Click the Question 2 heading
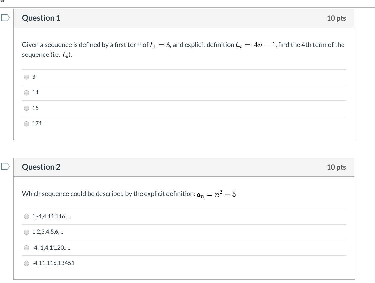The width and height of the screenshot is (375, 283). coord(41,167)
